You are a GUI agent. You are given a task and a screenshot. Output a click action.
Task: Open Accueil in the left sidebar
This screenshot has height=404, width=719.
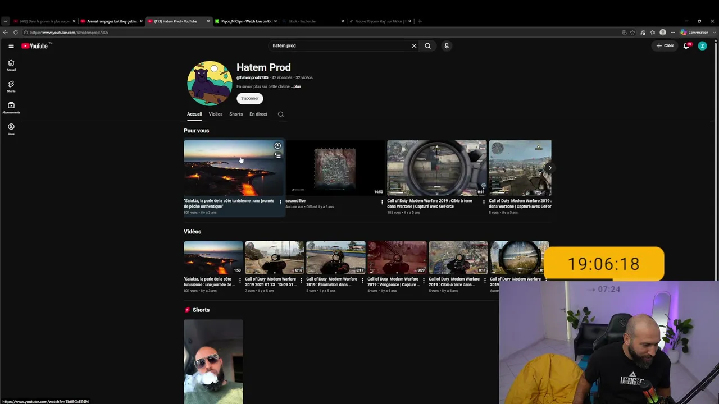pos(11,65)
